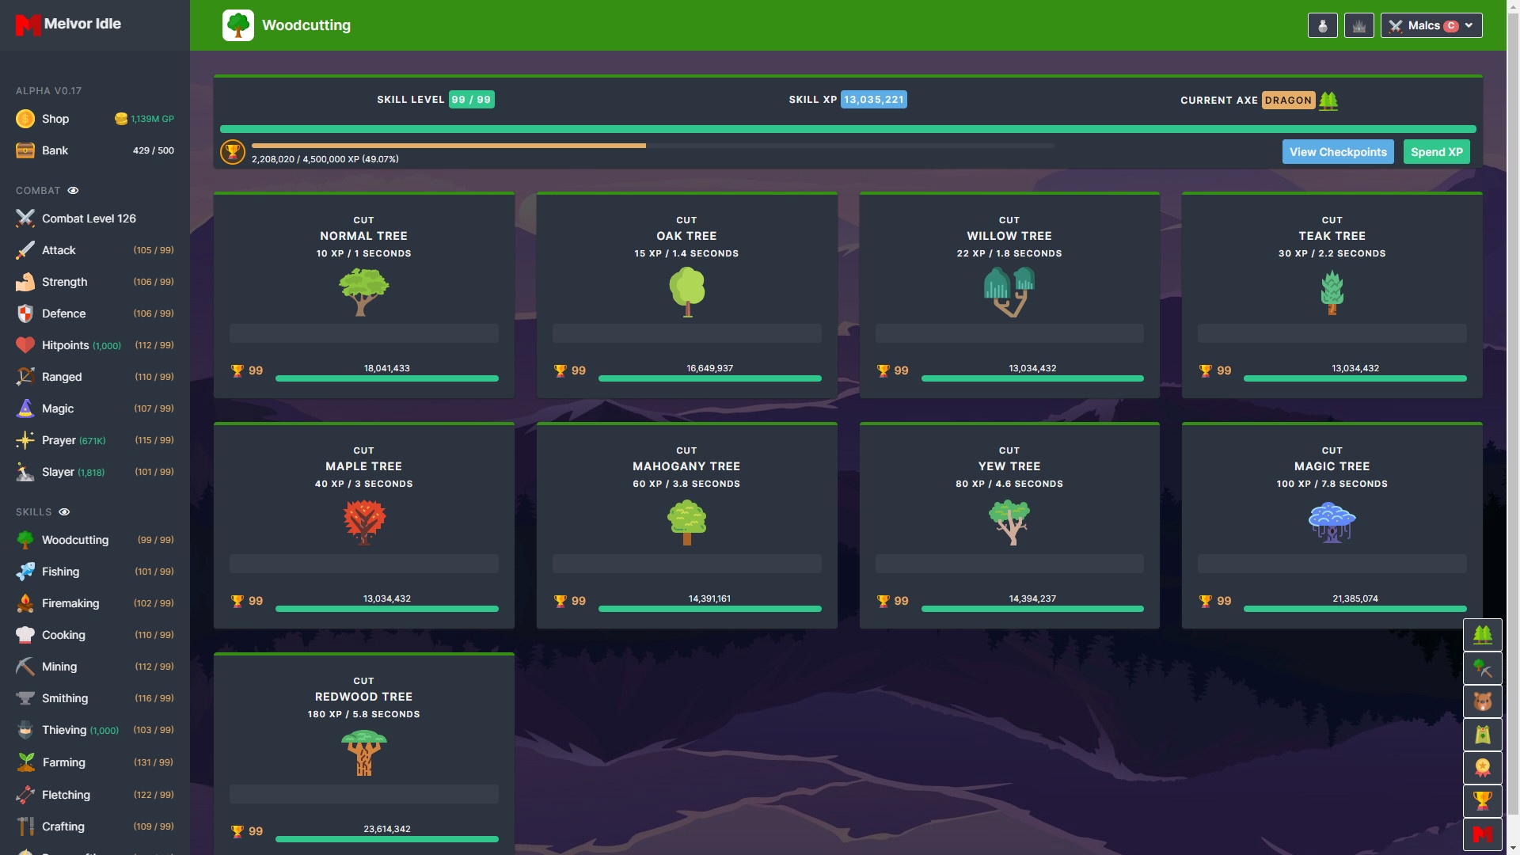Open the View Checkpoints panel
This screenshot has height=855, width=1520.
(1339, 151)
